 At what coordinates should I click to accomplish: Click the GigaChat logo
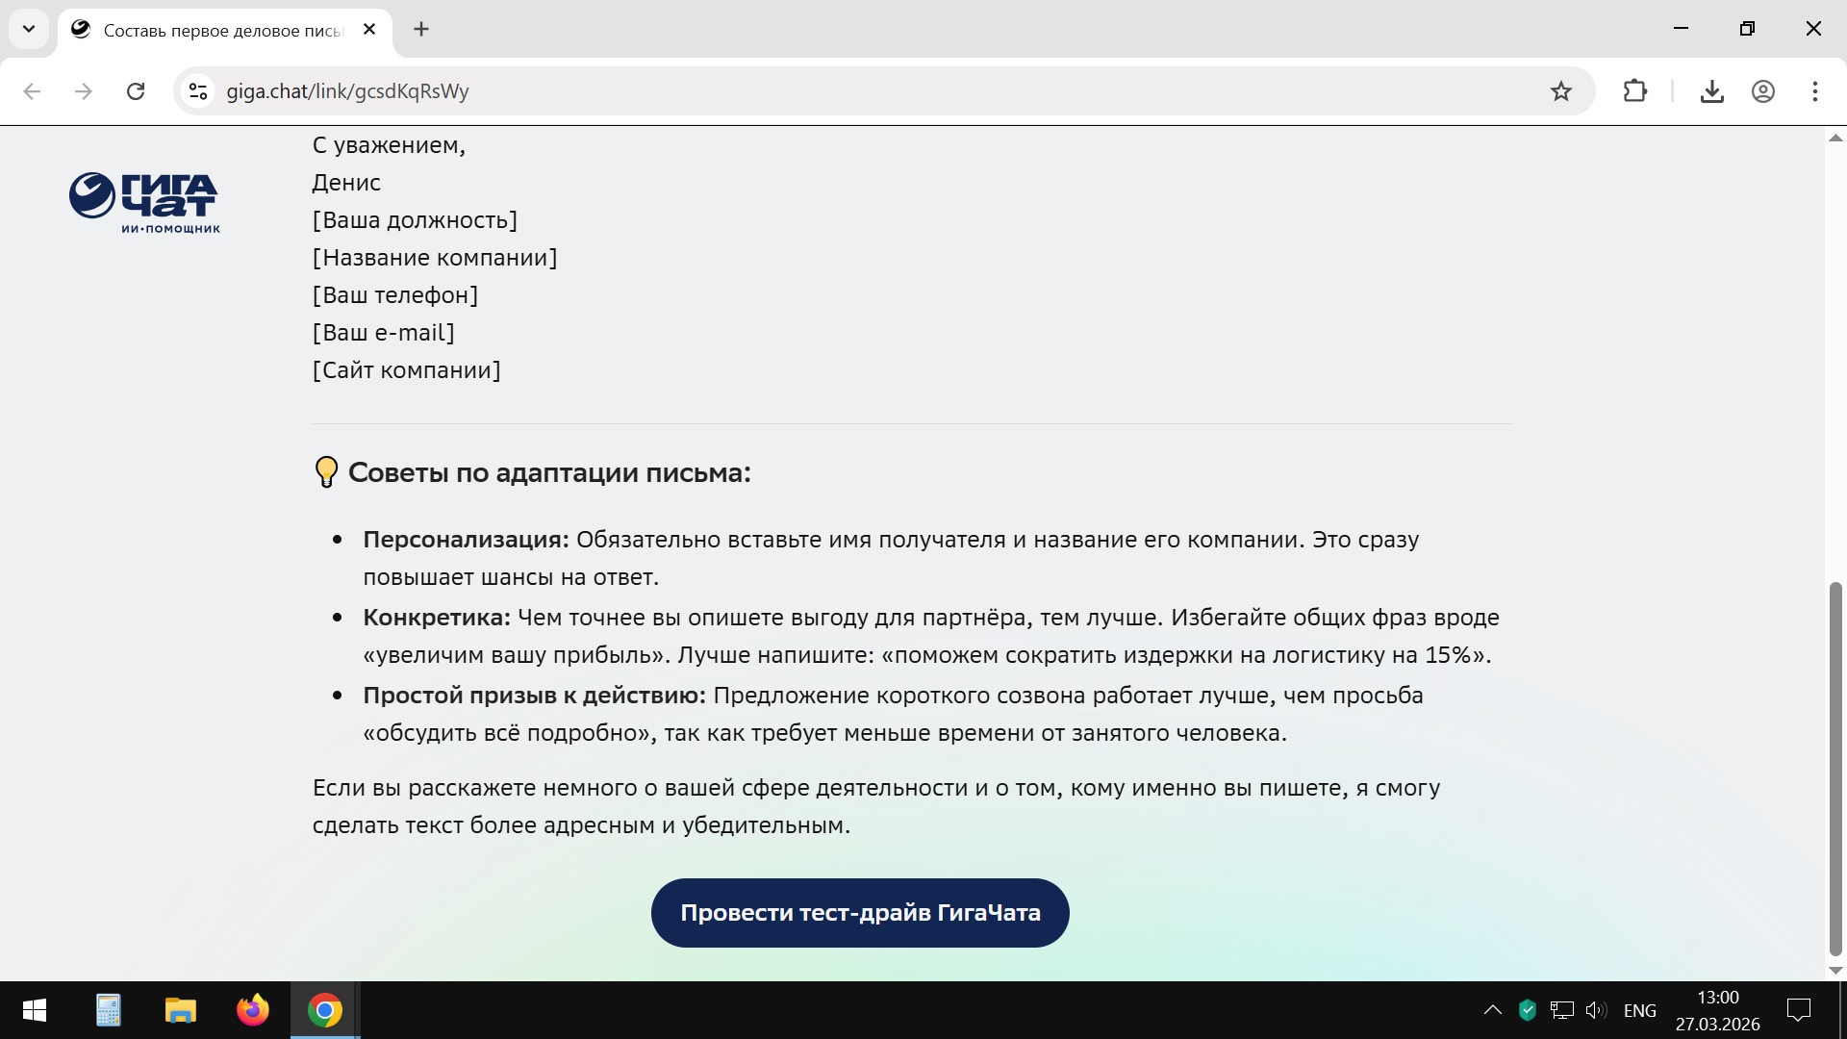(x=144, y=202)
